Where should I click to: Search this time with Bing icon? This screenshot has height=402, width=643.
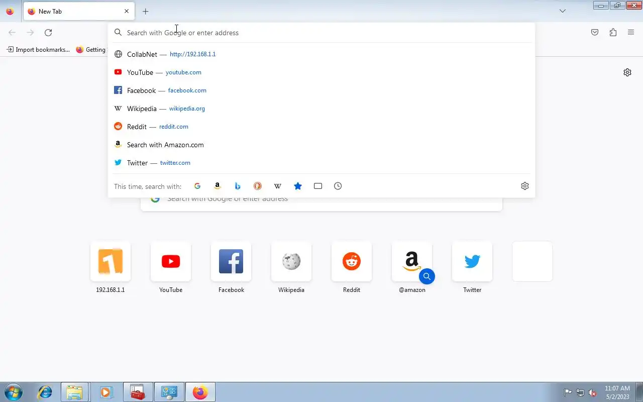coord(238,186)
